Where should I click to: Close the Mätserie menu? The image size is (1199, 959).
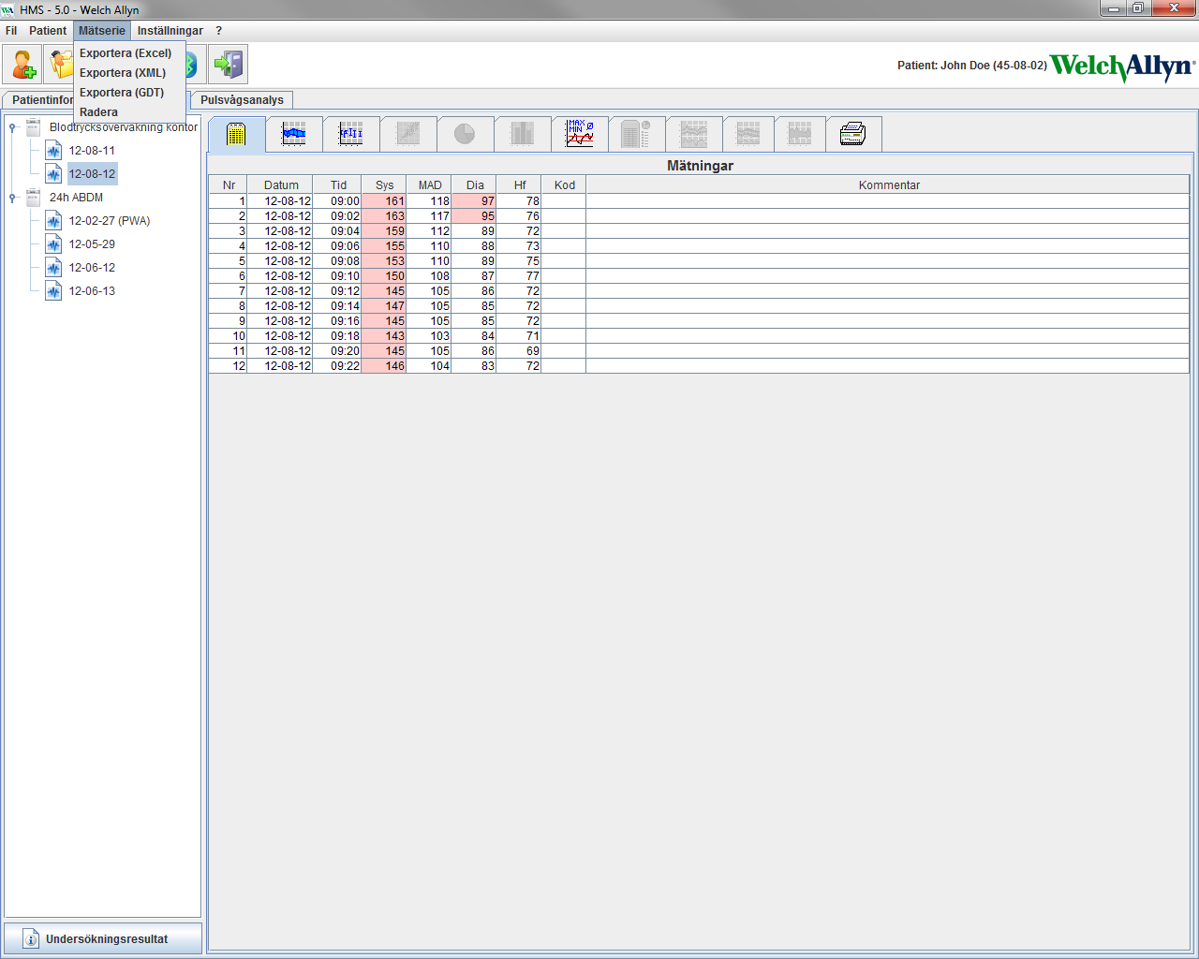tap(102, 31)
